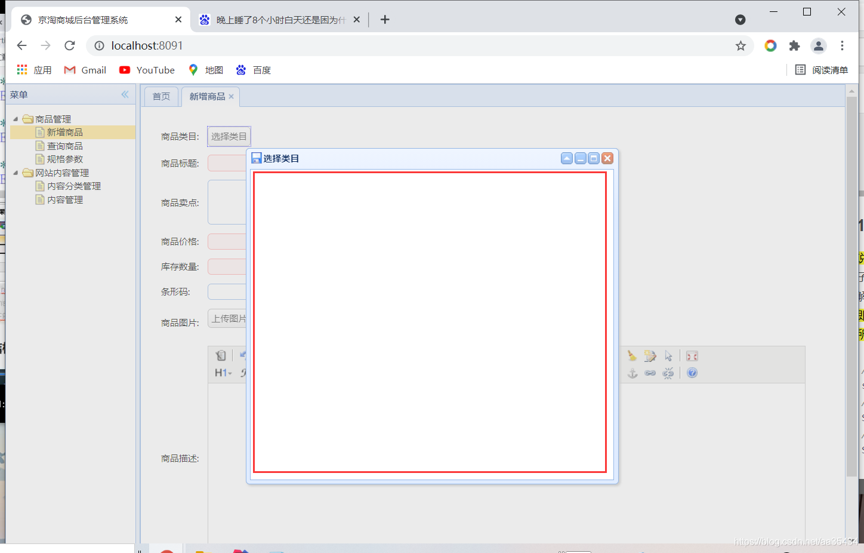Open the Chrome profile avatar
Viewport: 864px width, 553px height.
point(819,45)
